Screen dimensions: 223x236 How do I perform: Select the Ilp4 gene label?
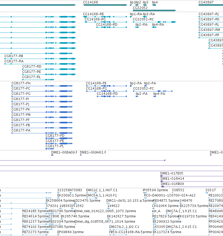tap(155, 2)
